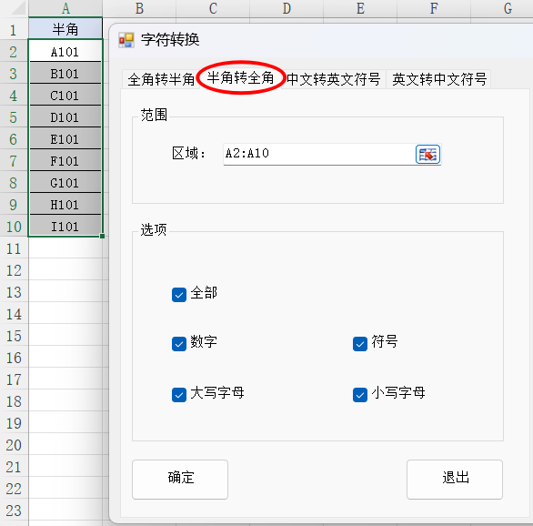
Task: Toggle the 符号 checkbox
Action: (x=360, y=344)
